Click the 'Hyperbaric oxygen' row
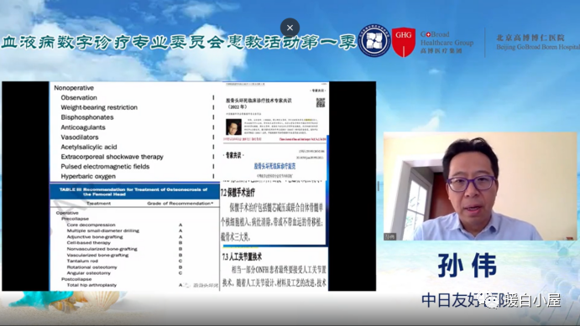The image size is (580, 326). coord(137,177)
